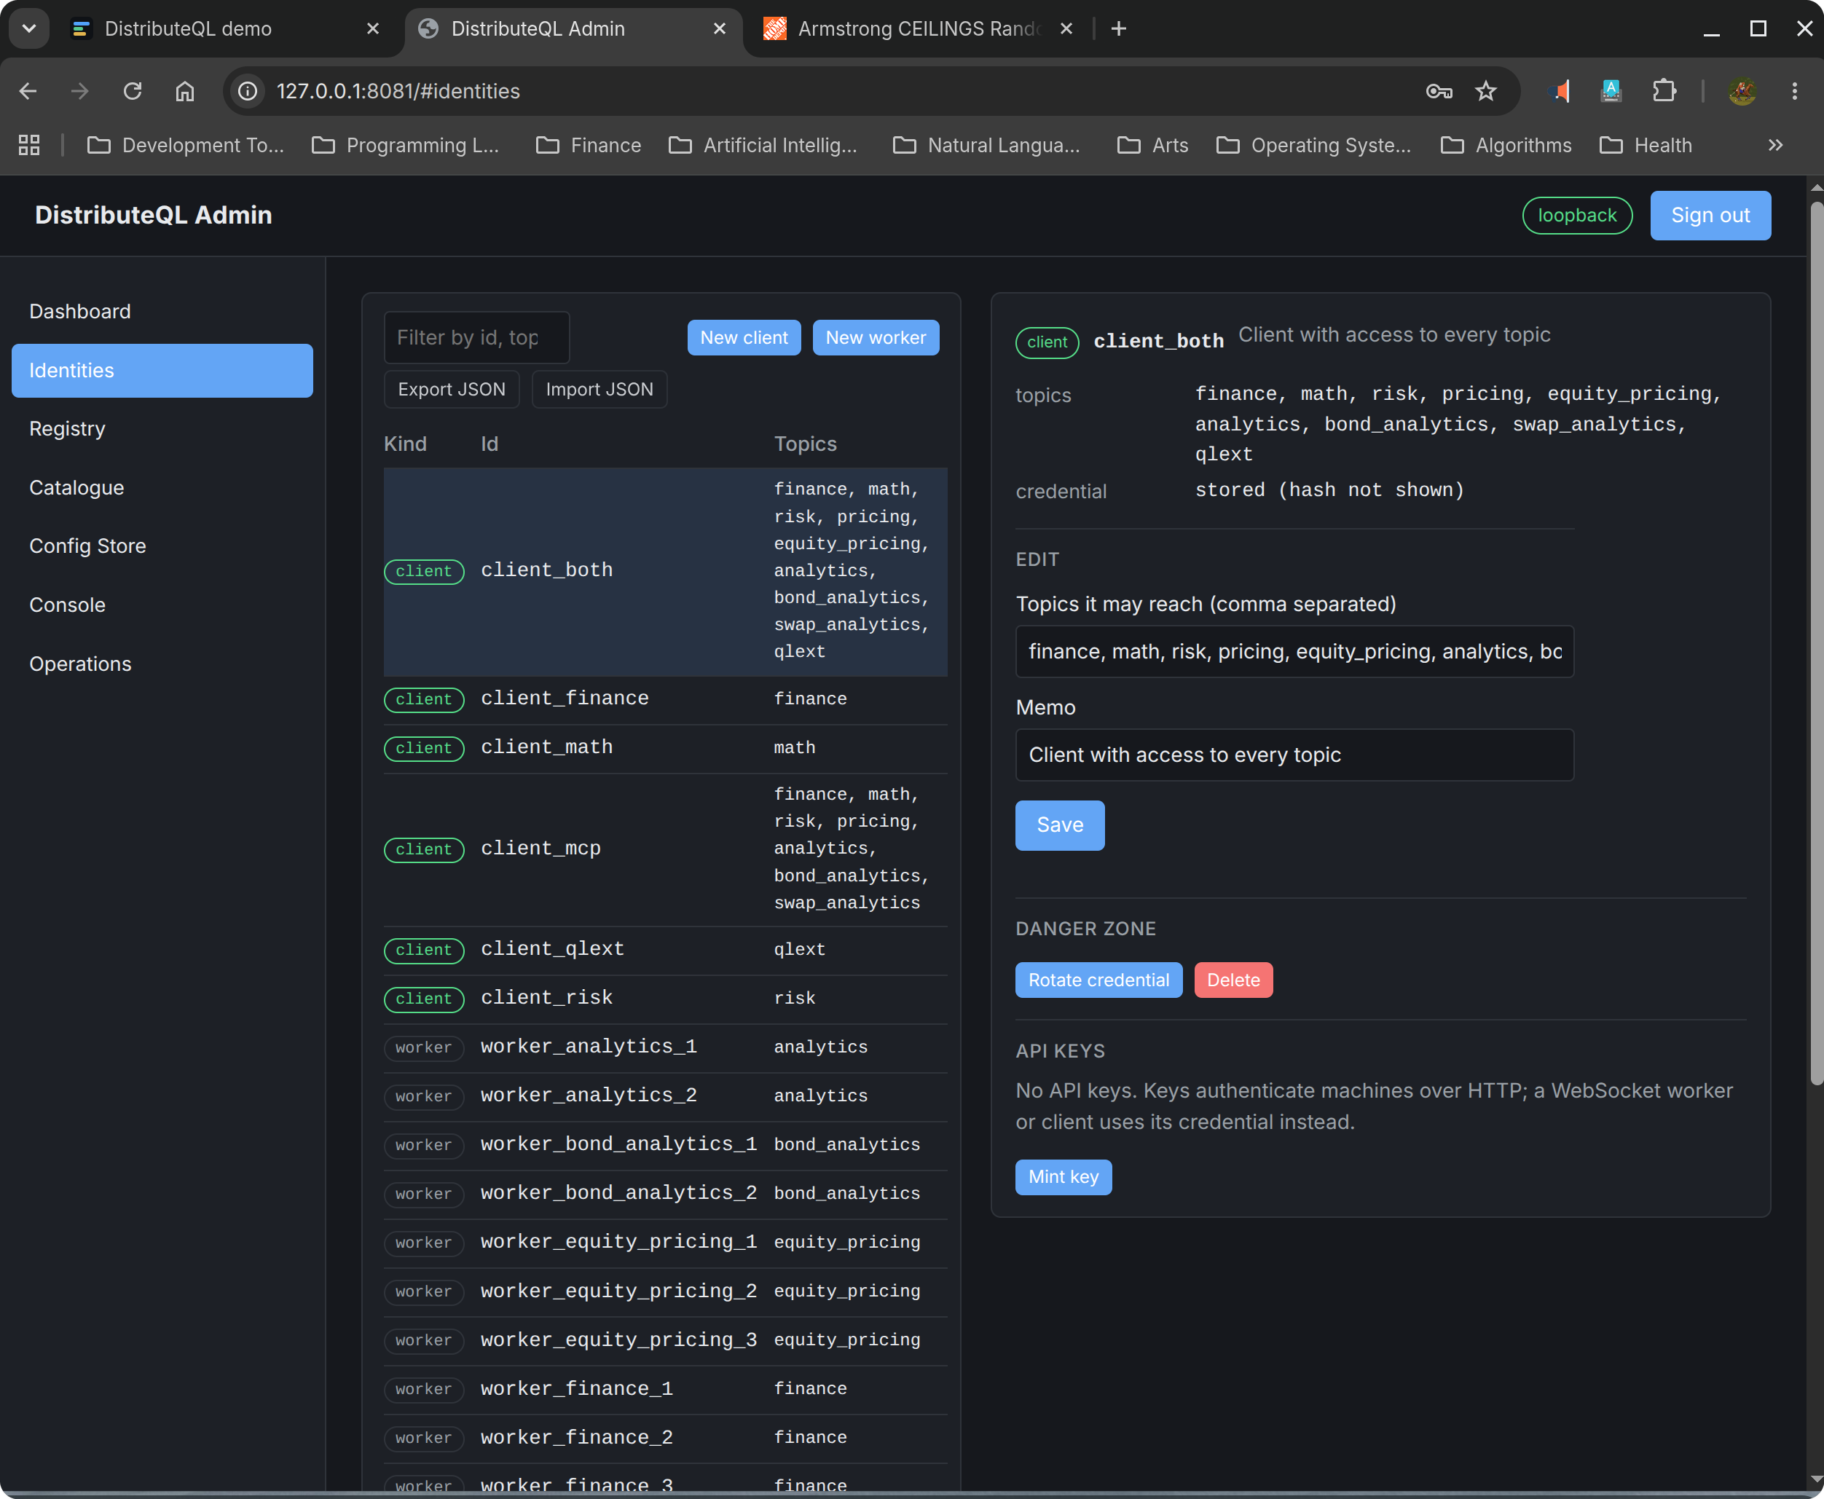Bookmark this page with star icon

pos(1485,90)
